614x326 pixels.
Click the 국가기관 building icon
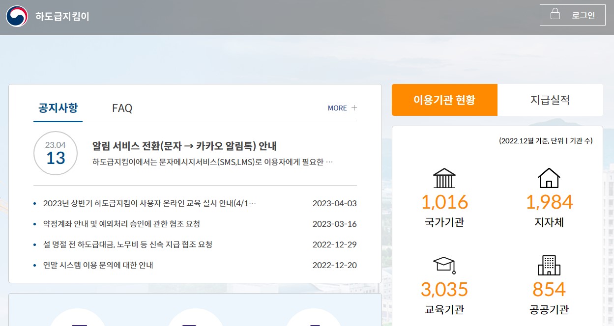click(x=444, y=178)
